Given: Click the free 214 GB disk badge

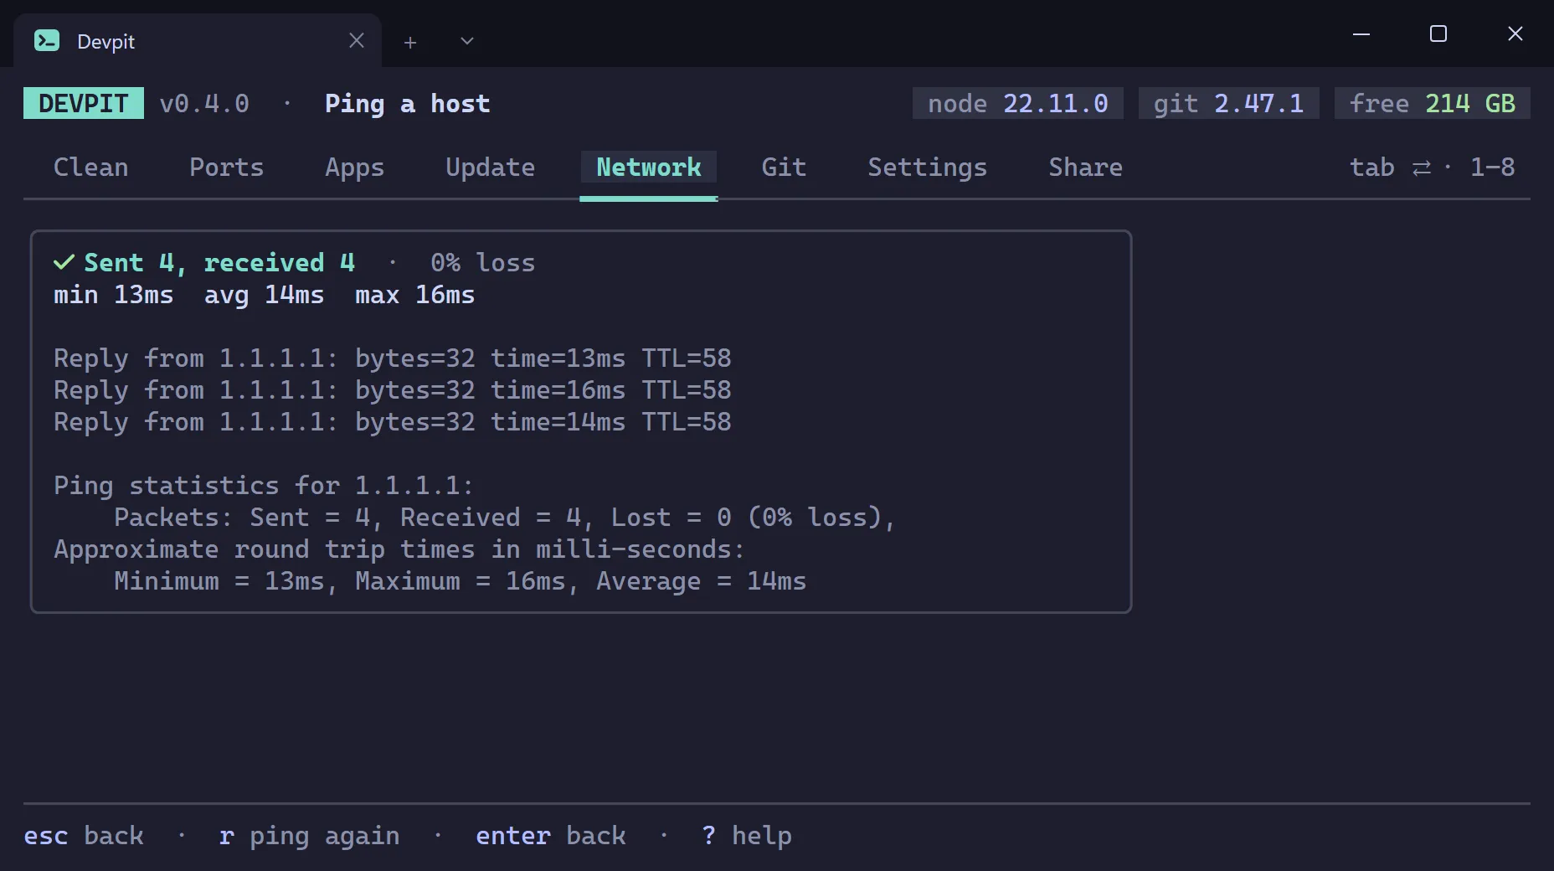Looking at the screenshot, I should coord(1433,103).
